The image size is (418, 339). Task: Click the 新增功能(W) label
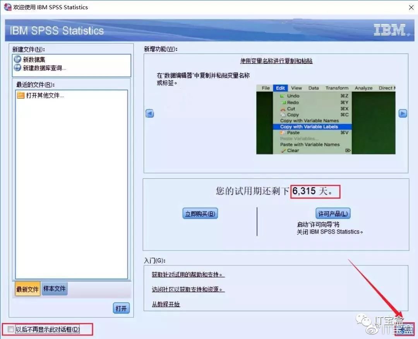coord(161,49)
